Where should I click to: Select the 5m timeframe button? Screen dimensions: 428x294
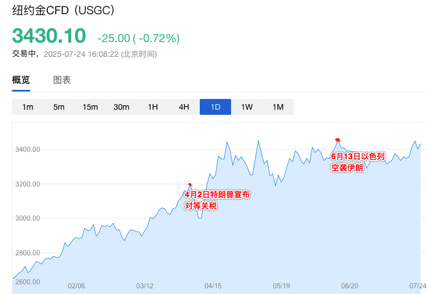tap(59, 107)
